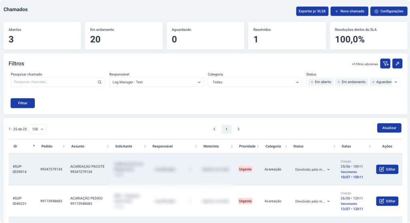The width and height of the screenshot is (410, 223).
Task: Expand the Status multi-select chevron
Action: pyautogui.click(x=396, y=82)
